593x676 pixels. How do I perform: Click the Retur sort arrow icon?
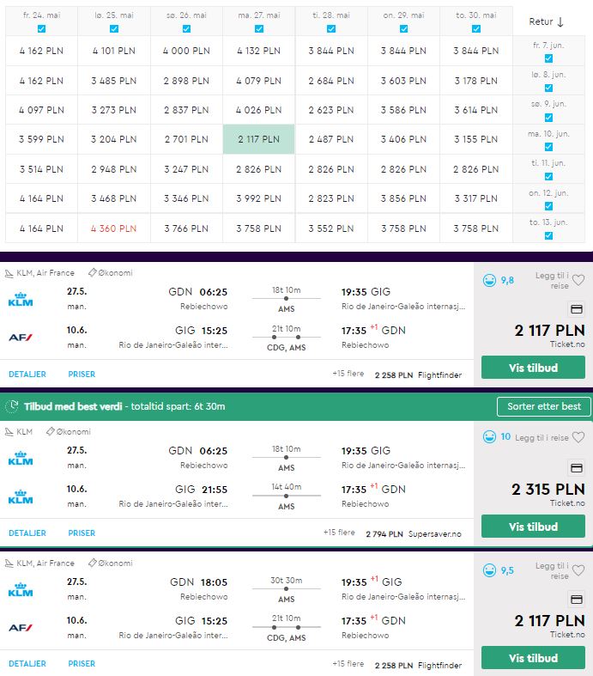[x=560, y=22]
